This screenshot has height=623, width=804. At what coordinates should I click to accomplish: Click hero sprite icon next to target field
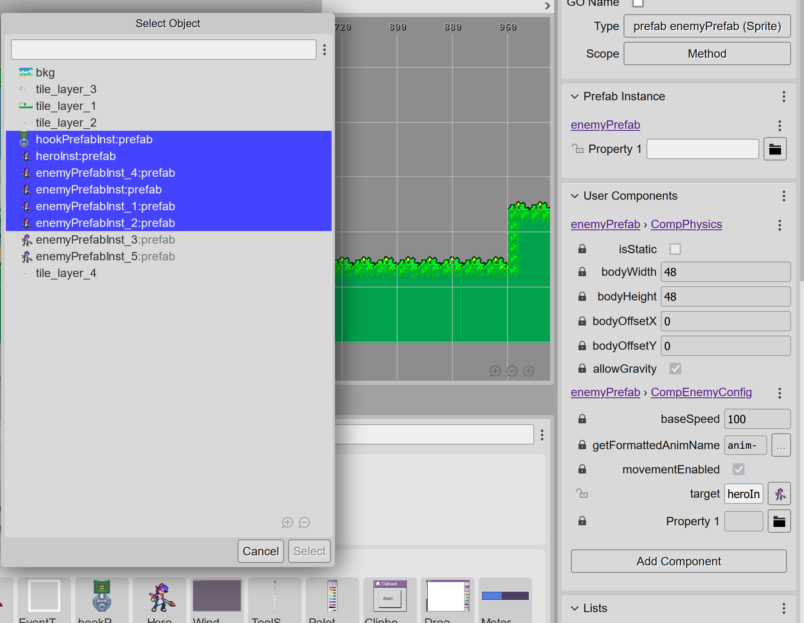[x=779, y=494]
